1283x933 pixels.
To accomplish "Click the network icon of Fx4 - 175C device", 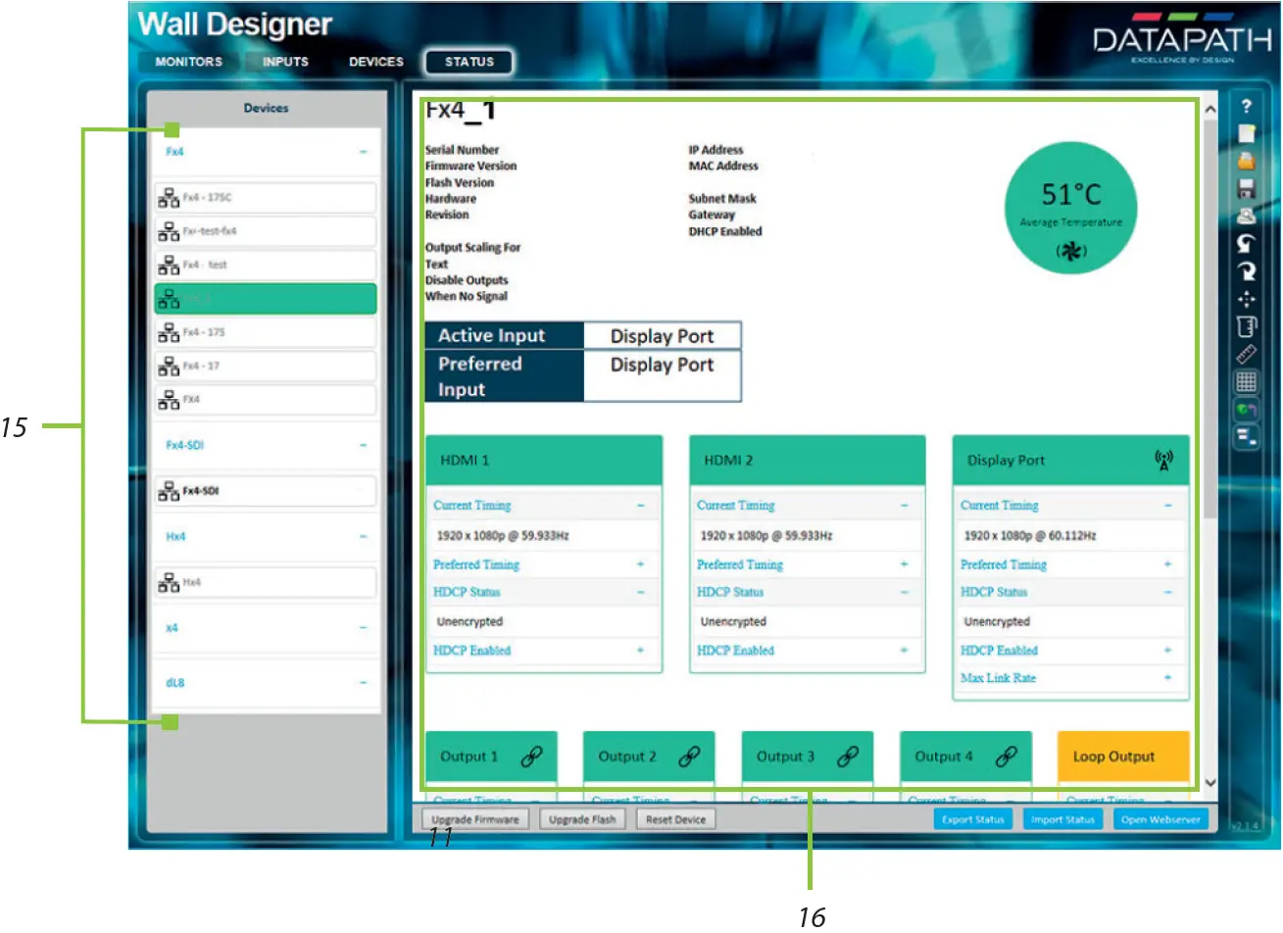I will (169, 199).
